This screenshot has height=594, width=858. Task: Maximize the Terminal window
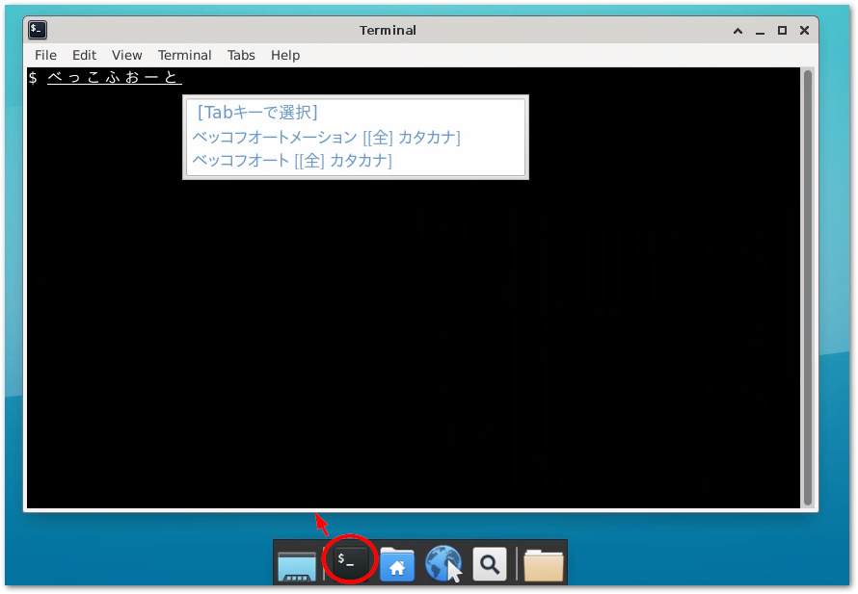click(783, 31)
